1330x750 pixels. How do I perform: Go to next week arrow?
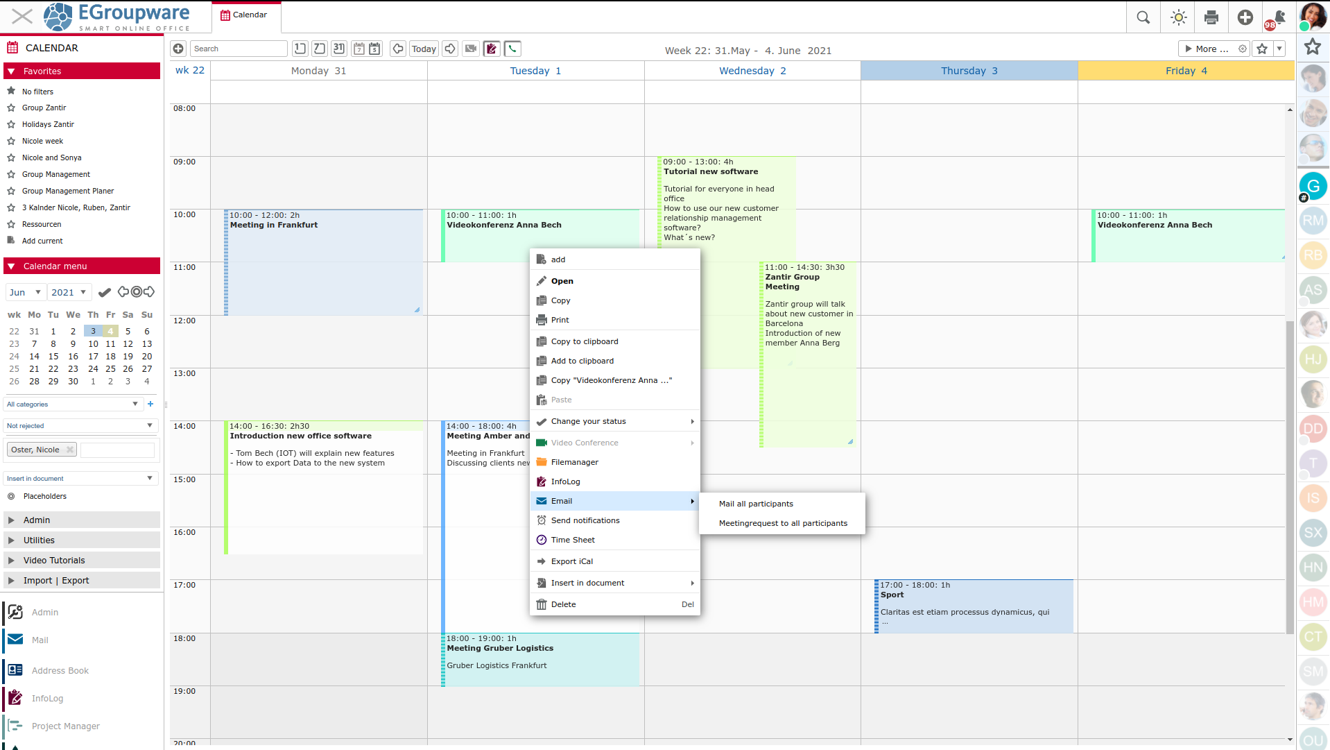(450, 49)
